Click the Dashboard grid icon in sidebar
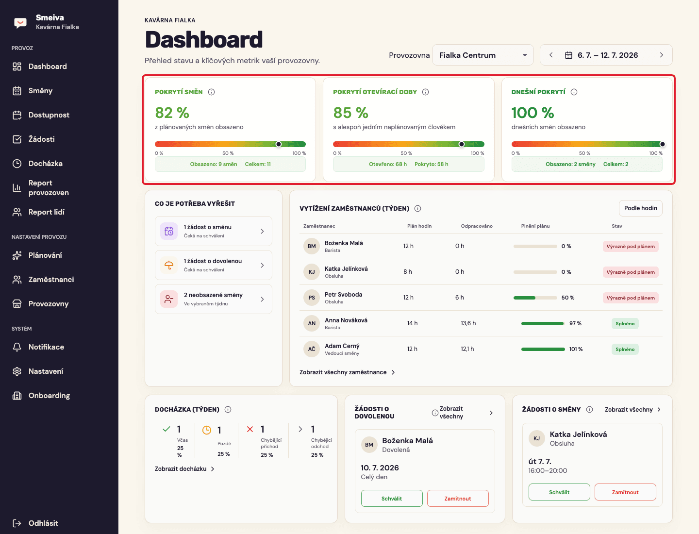Image resolution: width=699 pixels, height=534 pixels. pyautogui.click(x=17, y=67)
